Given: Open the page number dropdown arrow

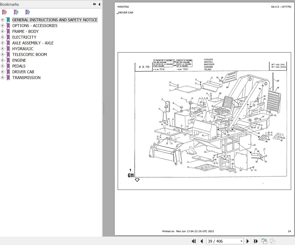Looking at the screenshot, I should [x=241, y=241].
